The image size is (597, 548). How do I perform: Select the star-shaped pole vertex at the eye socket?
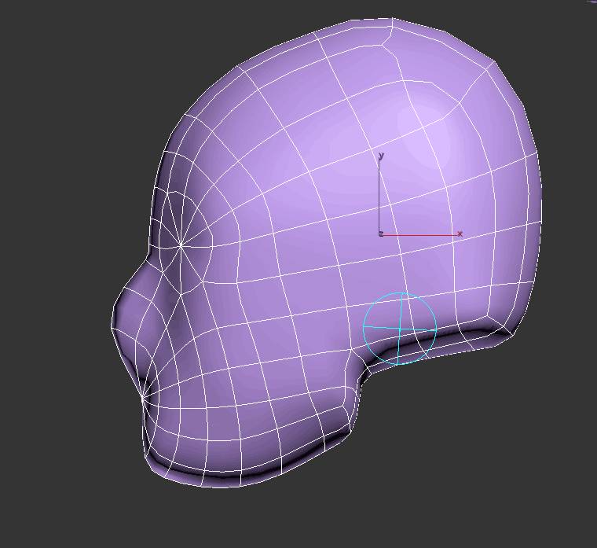click(x=181, y=247)
